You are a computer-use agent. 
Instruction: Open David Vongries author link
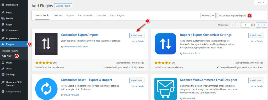pos(71,95)
